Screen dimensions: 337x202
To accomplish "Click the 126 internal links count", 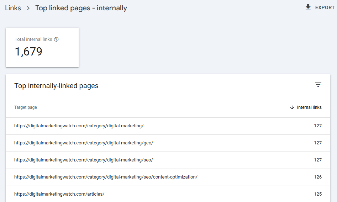I will coord(318,177).
